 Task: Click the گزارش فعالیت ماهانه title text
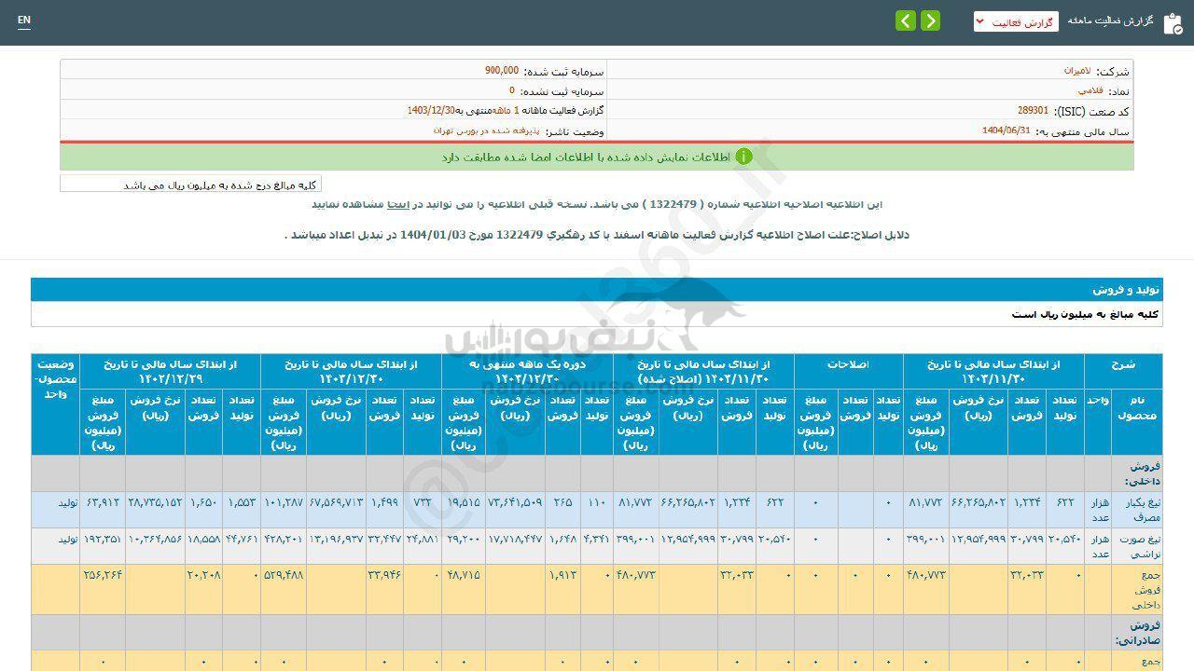coord(1110,21)
